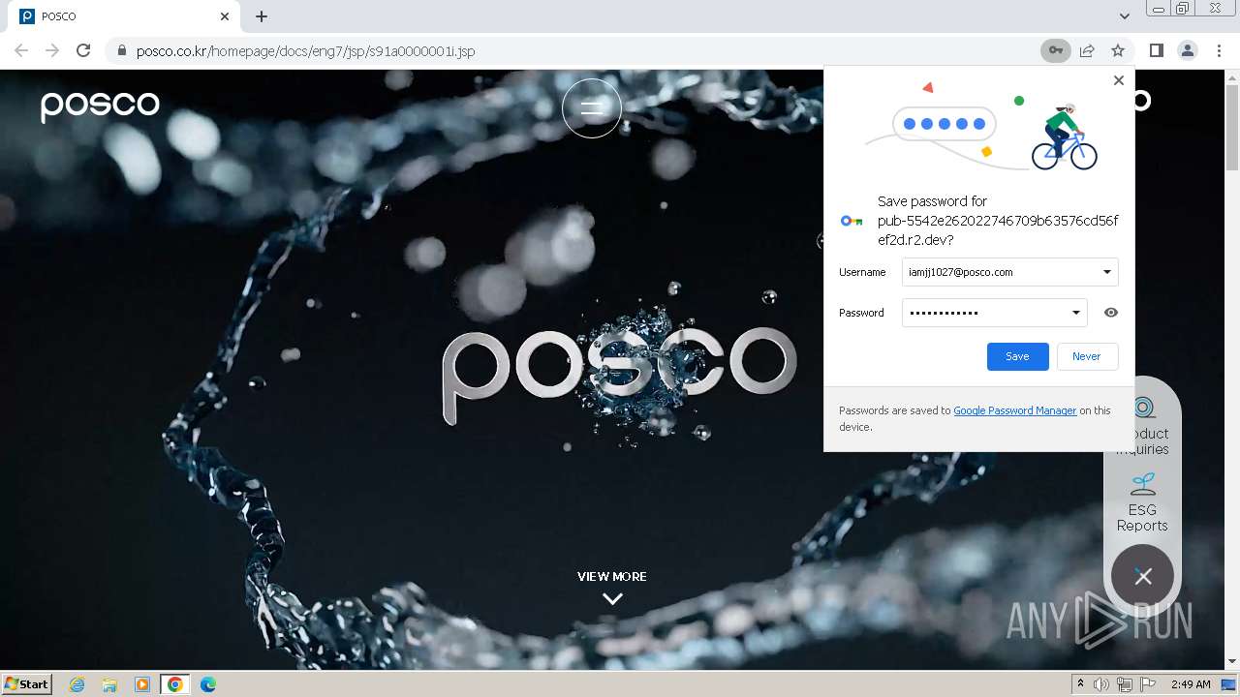This screenshot has width=1240, height=697.
Task: Launch Internet Explorer from taskbar
Action: pyautogui.click(x=77, y=684)
